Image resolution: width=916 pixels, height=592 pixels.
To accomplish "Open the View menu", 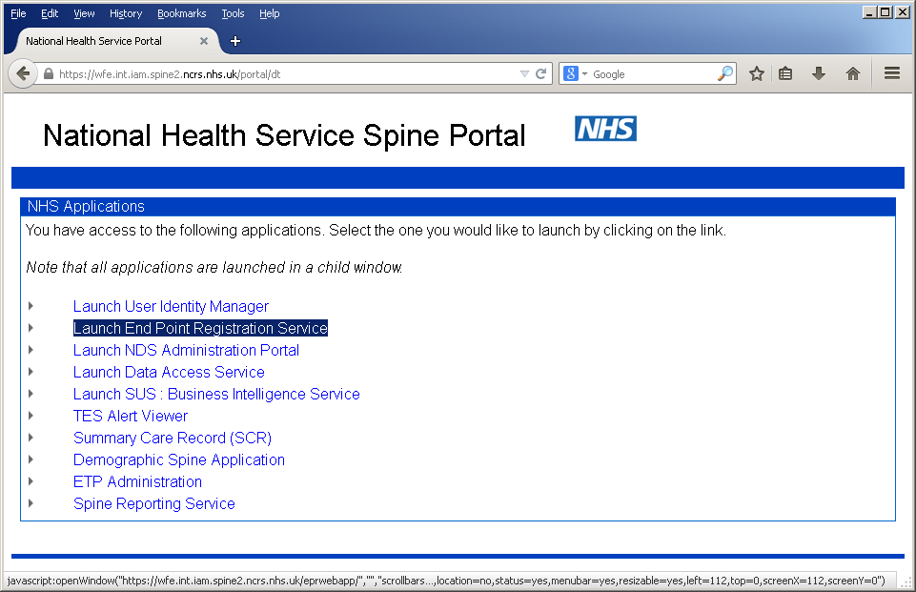I will [84, 13].
